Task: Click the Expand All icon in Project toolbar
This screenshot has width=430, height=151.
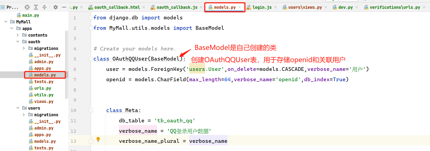Action: coord(36,7)
